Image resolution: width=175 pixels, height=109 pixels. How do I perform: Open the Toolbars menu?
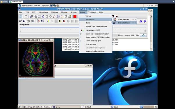[92, 12]
